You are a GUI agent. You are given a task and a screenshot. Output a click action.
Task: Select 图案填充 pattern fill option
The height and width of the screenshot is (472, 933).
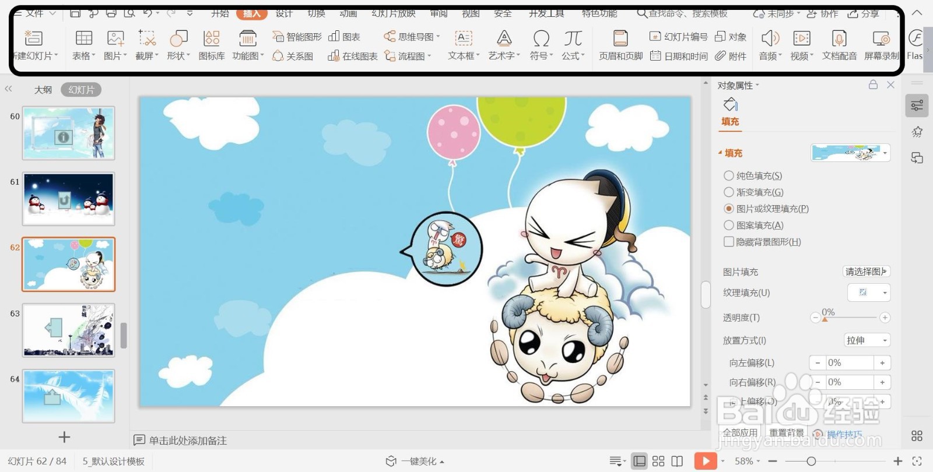tap(753, 225)
